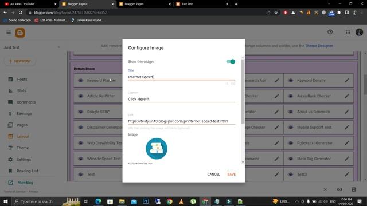Toggle visibility of Article Re Writer widget
Screen dimensions: 367x206
tap(80, 96)
